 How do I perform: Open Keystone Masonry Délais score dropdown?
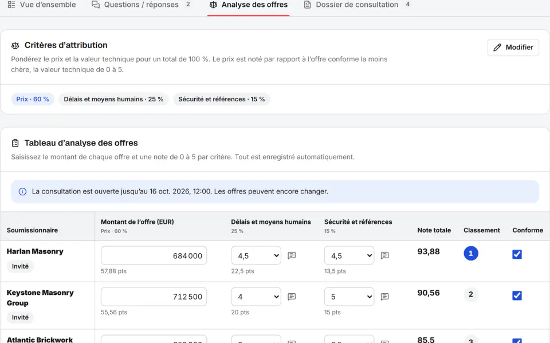[256, 297]
